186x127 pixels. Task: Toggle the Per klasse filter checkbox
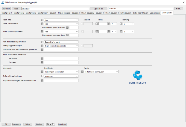point(42,59)
